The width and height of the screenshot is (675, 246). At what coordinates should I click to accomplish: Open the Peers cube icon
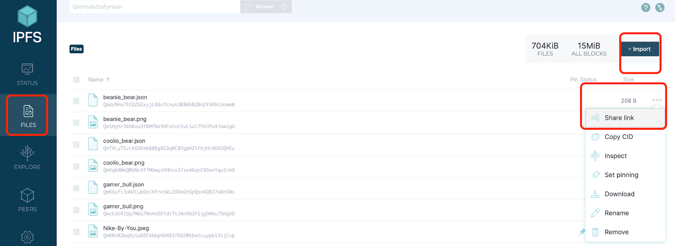click(x=27, y=195)
